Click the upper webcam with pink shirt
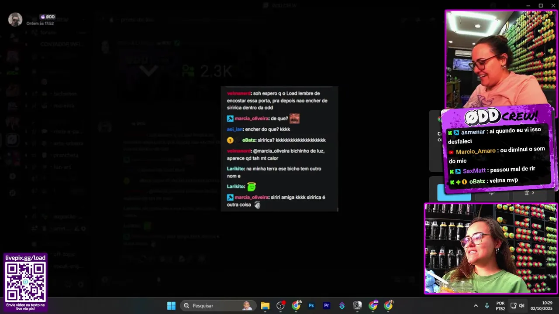This screenshot has height=314, width=559. pyautogui.click(x=500, y=59)
